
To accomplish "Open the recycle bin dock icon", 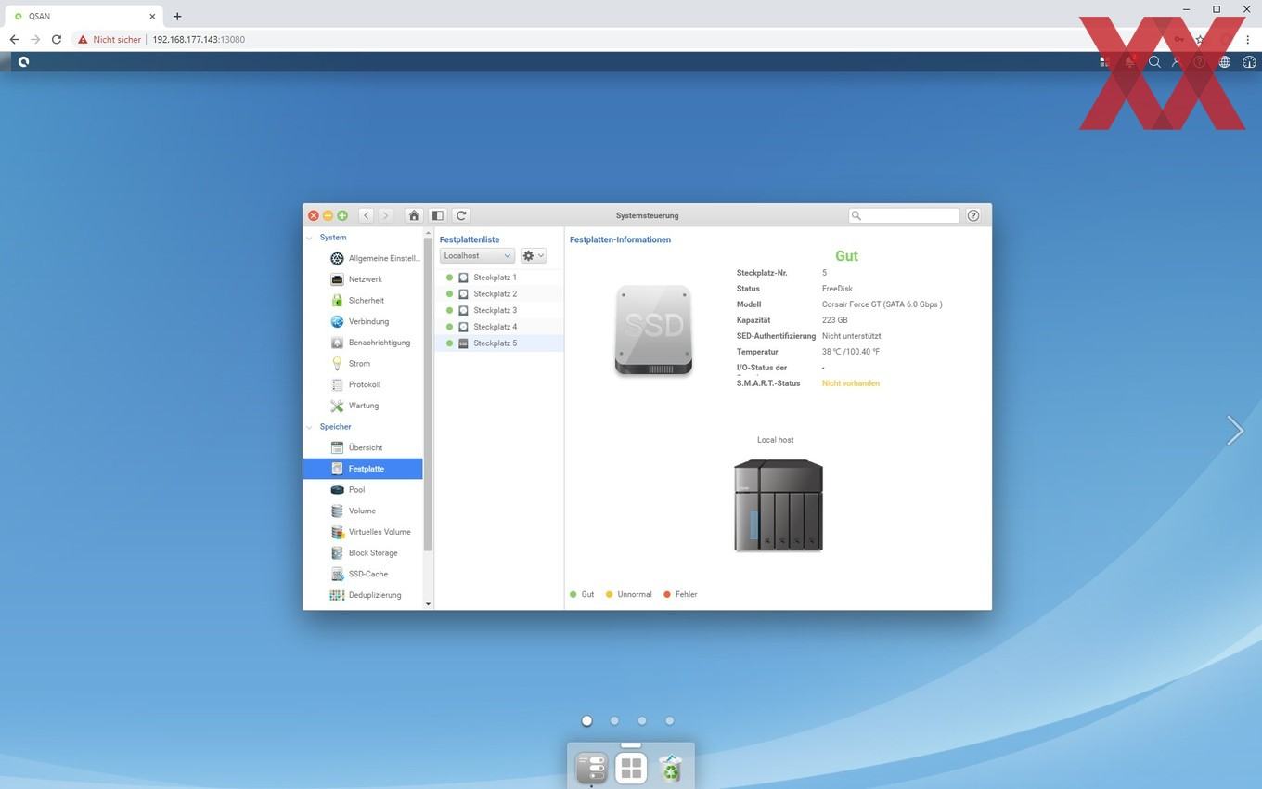I will pyautogui.click(x=670, y=769).
